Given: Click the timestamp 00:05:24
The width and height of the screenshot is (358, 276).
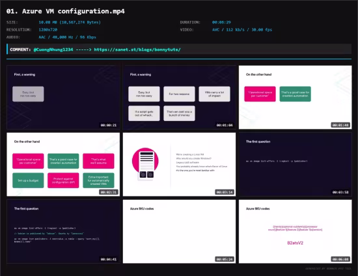Looking at the screenshot, I should 225,259.
